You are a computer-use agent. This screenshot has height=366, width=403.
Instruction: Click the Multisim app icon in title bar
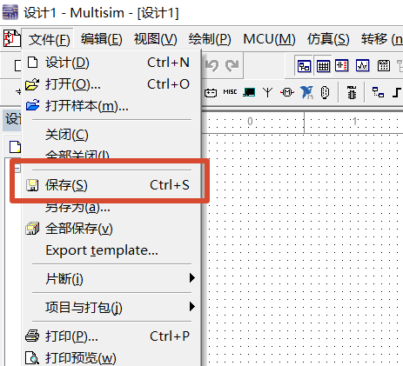(10, 12)
